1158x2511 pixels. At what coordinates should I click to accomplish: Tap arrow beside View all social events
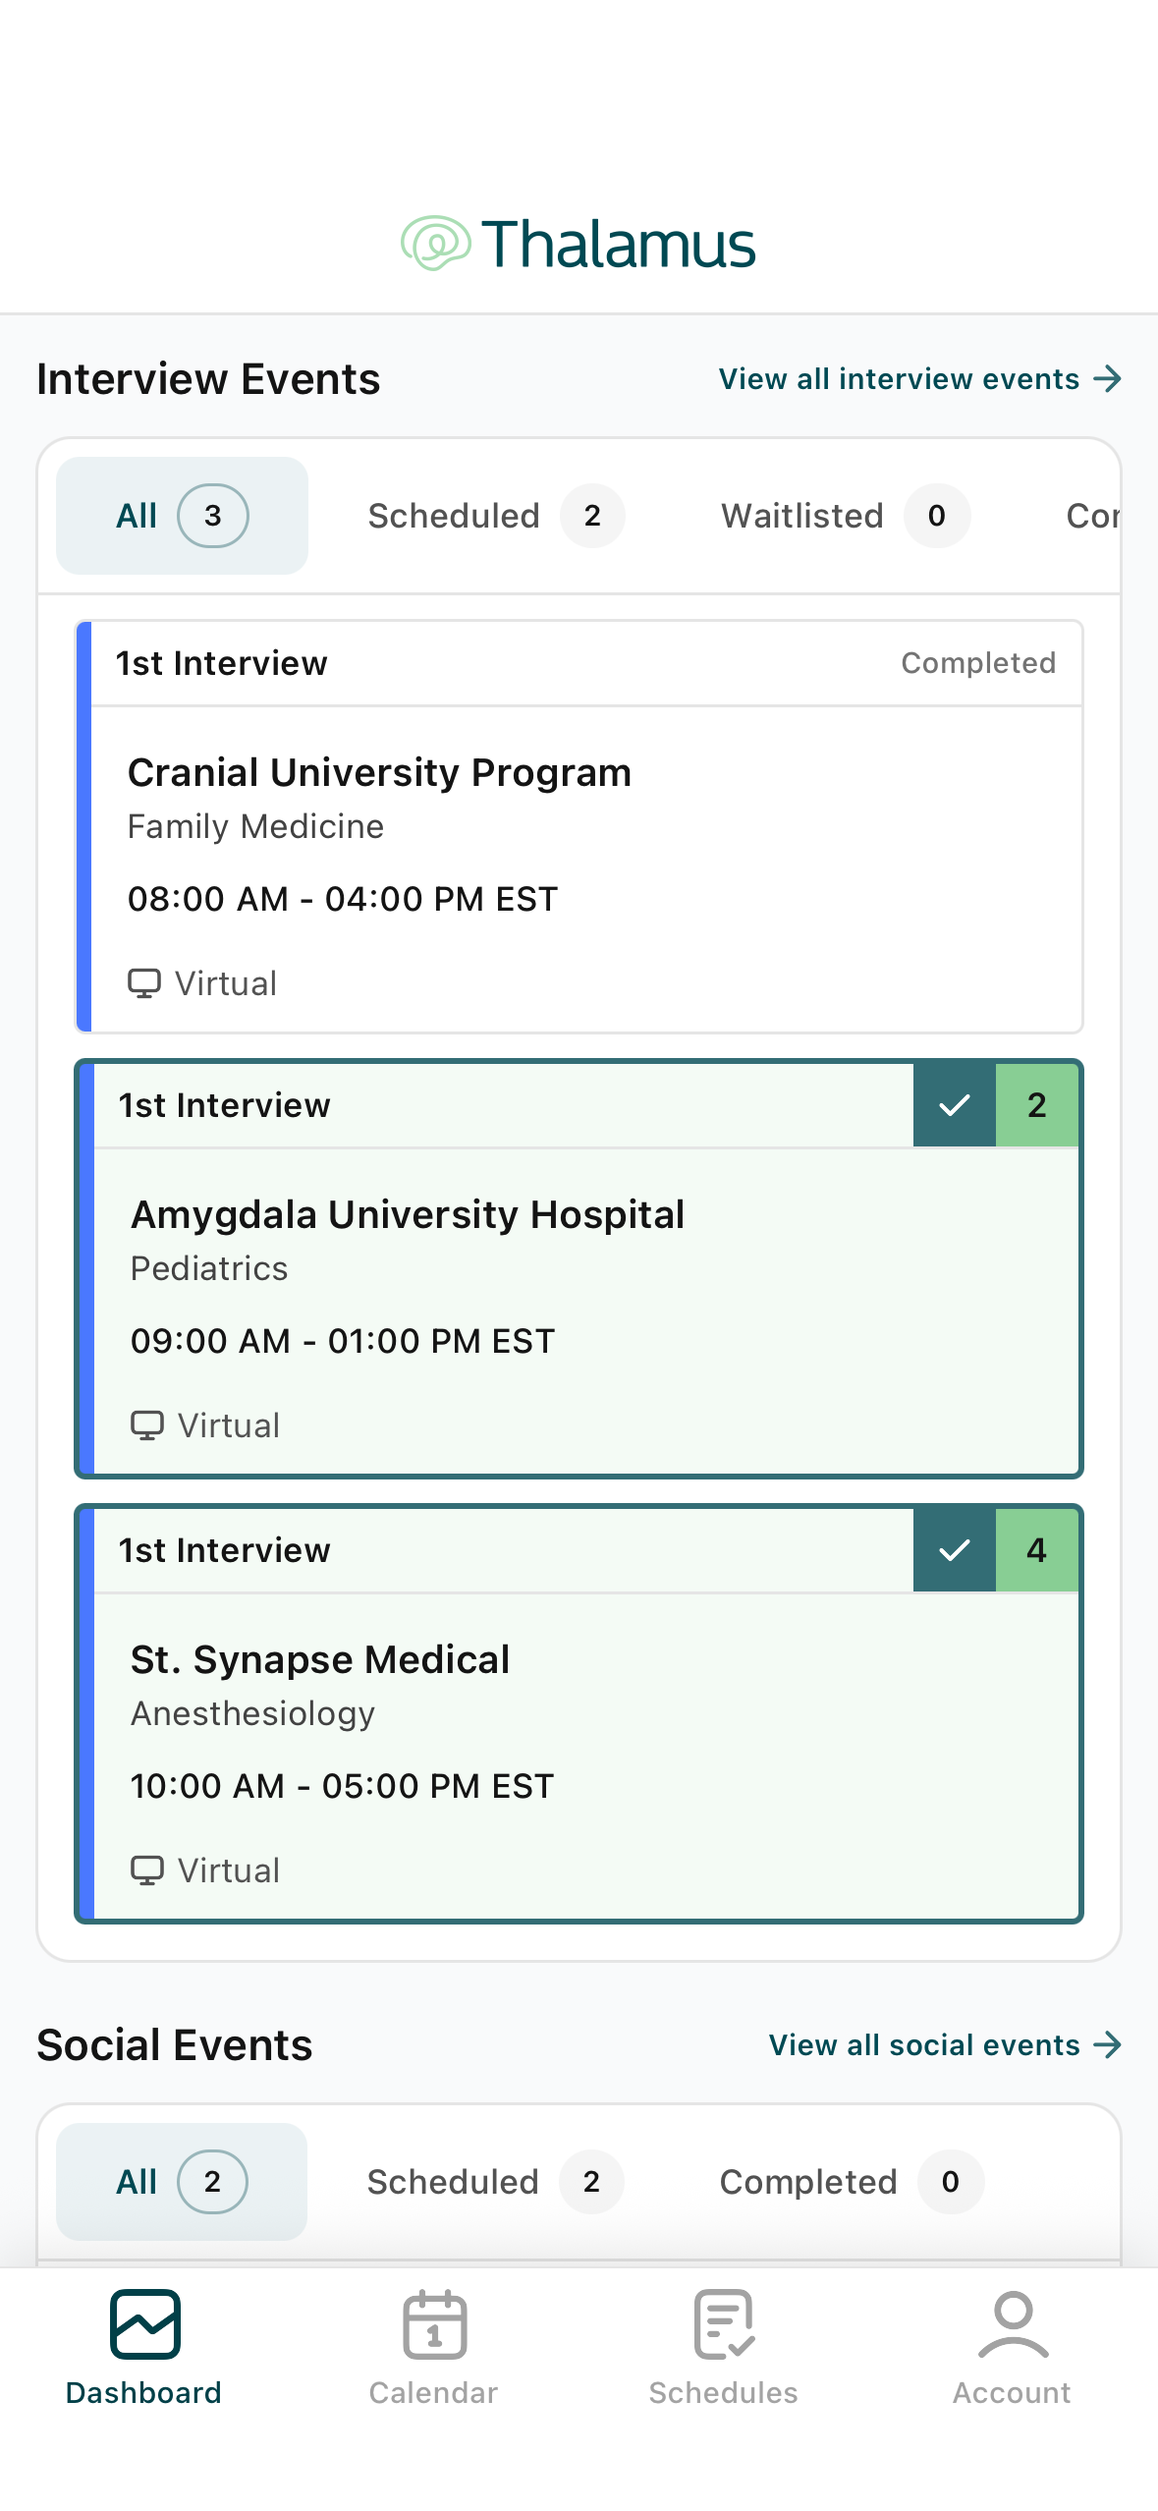(1108, 2045)
